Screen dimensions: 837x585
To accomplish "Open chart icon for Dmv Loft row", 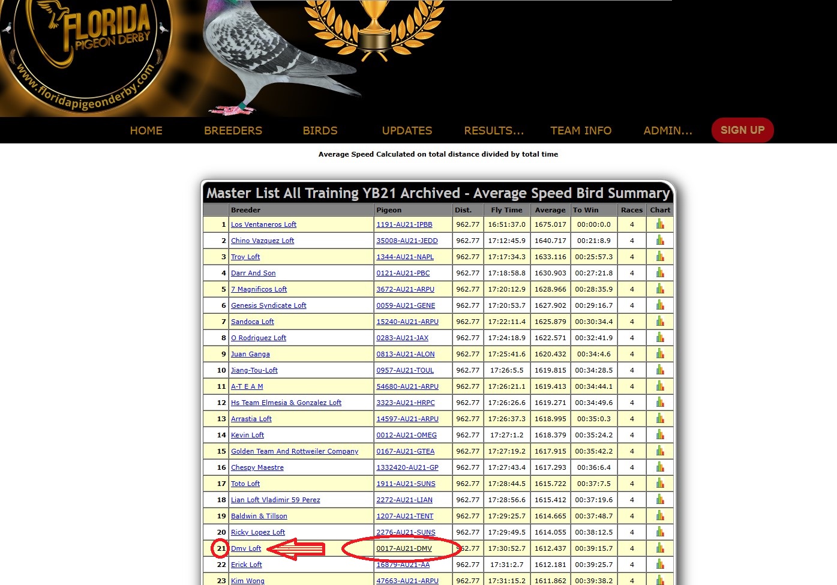I will point(660,548).
